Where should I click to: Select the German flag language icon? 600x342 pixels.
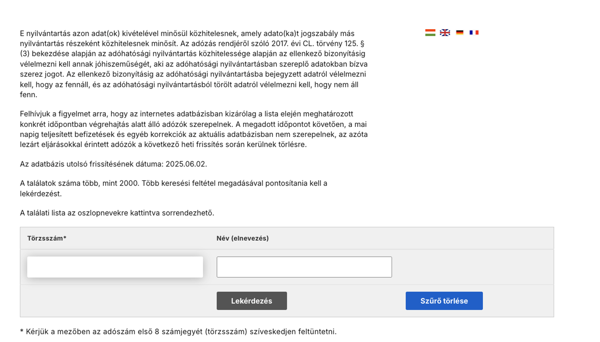(459, 32)
